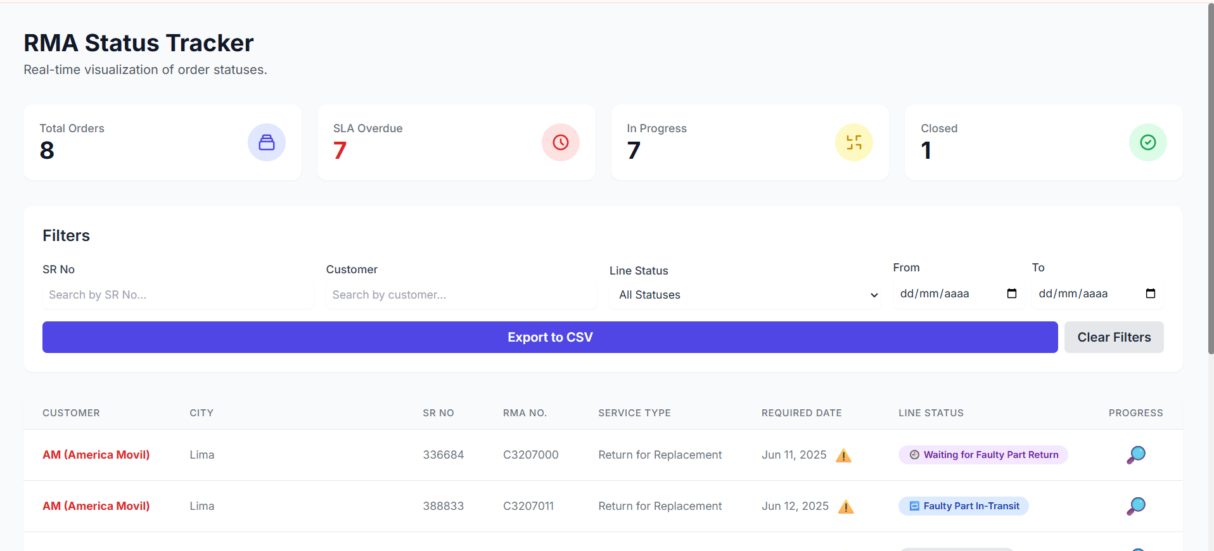Click Waiting for Faulty Part Return badge

983,455
